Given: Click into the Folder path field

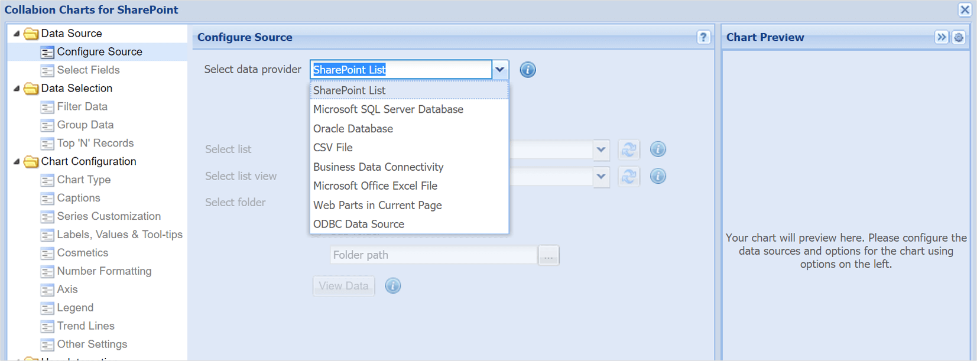Looking at the screenshot, I should coord(434,255).
